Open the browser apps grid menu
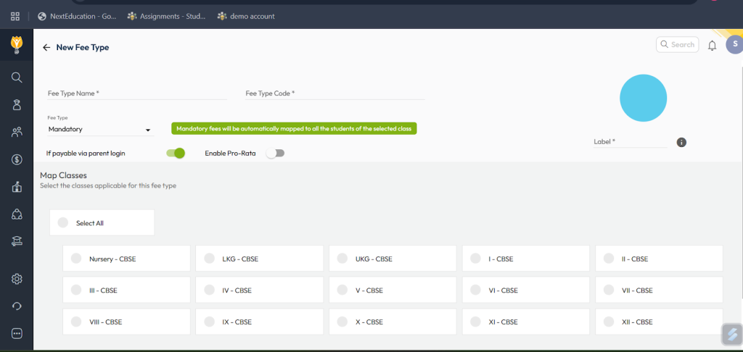This screenshot has height=352, width=743. [x=15, y=16]
